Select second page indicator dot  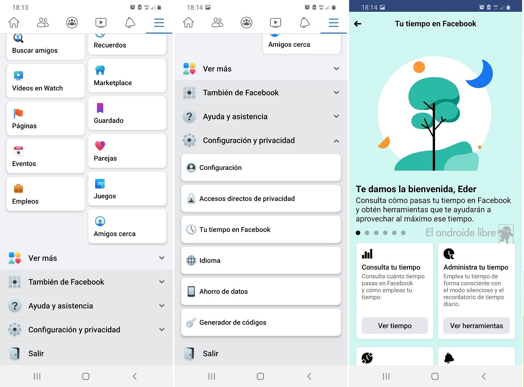(367, 233)
